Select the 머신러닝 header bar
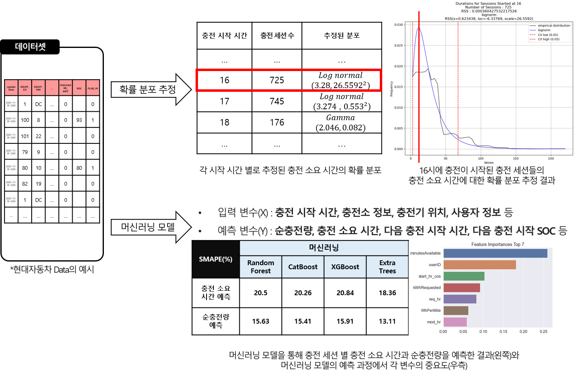577x374 pixels. coord(324,248)
